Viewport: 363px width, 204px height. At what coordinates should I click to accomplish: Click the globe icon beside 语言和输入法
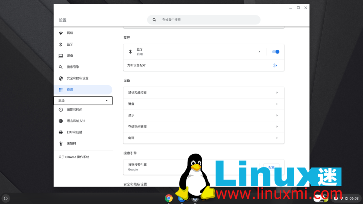pos(61,121)
